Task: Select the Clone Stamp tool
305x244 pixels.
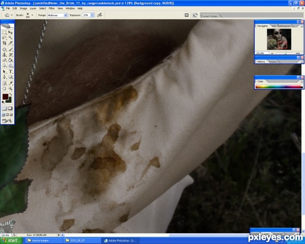Action: tap(4, 55)
